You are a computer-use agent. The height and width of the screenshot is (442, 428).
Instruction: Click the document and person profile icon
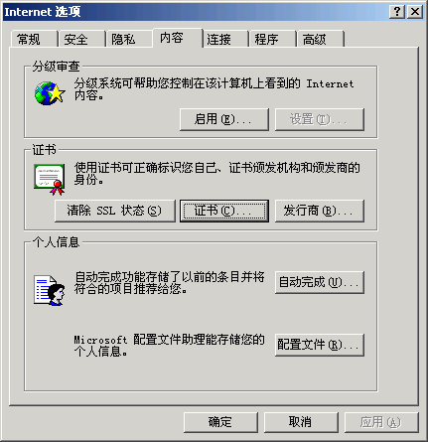tap(49, 290)
